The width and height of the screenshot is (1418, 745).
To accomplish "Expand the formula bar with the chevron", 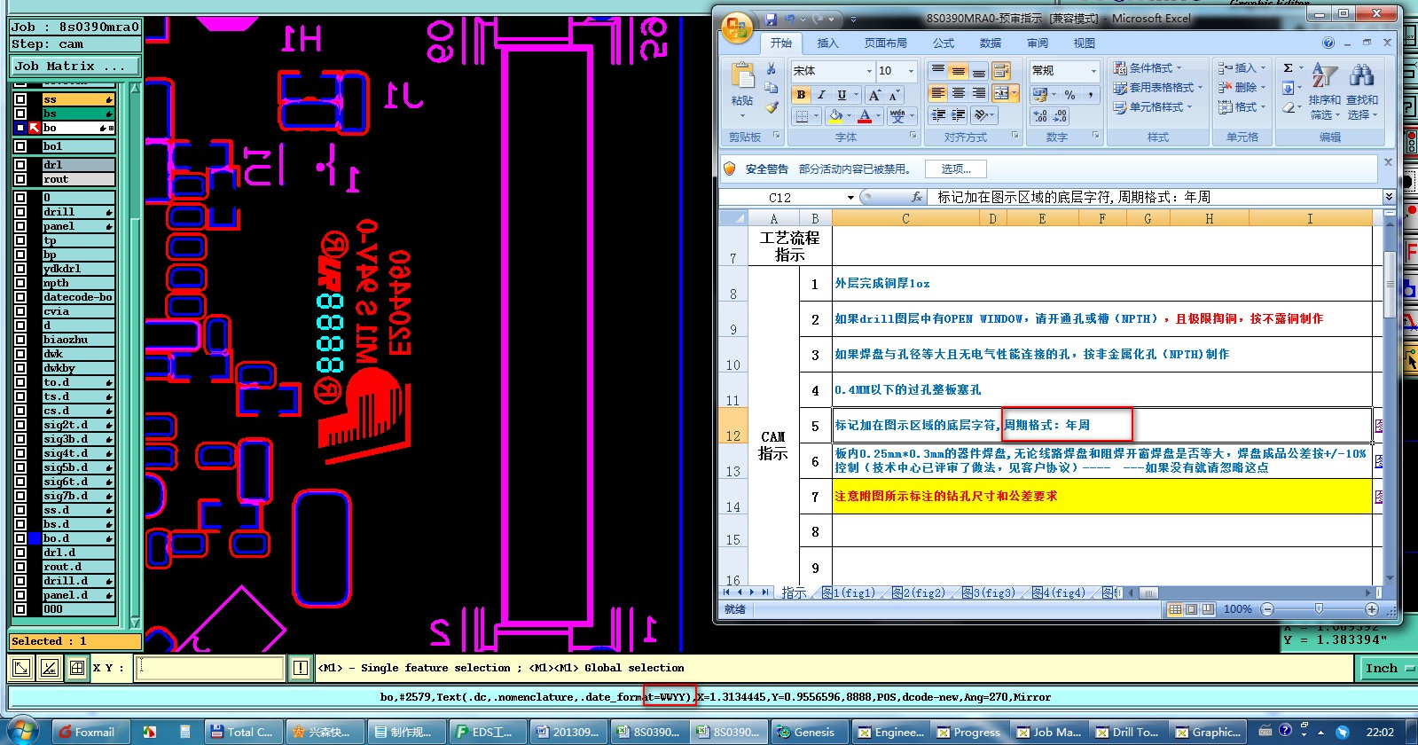I will point(1388,197).
